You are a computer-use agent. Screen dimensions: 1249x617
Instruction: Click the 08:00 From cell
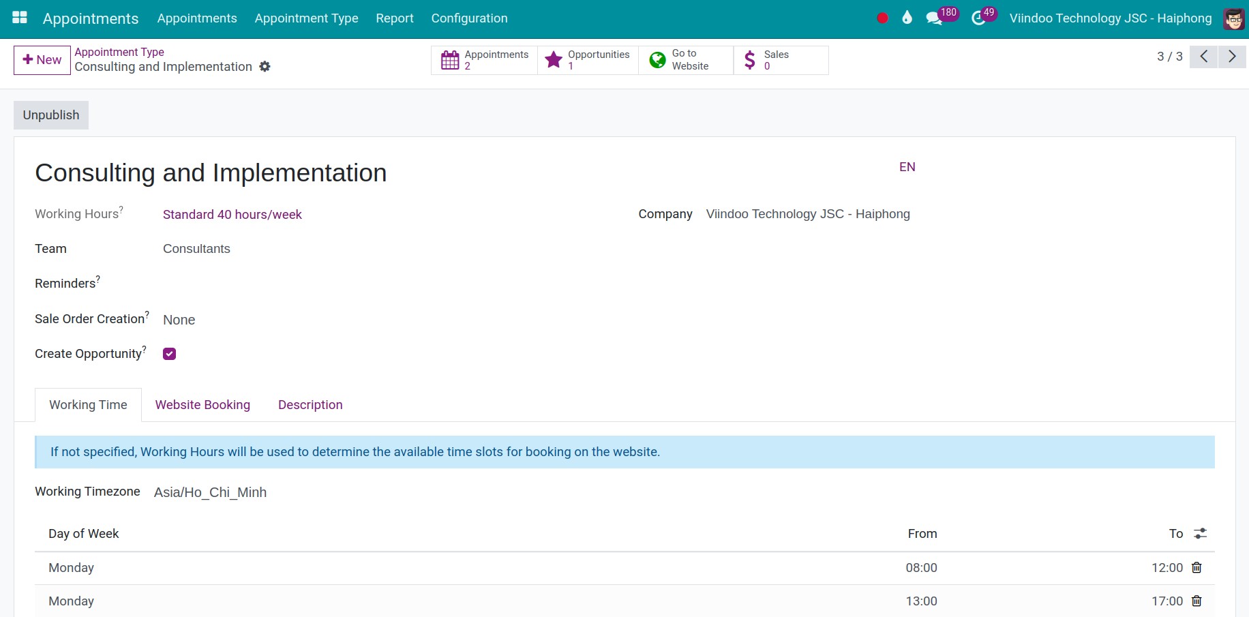click(921, 568)
